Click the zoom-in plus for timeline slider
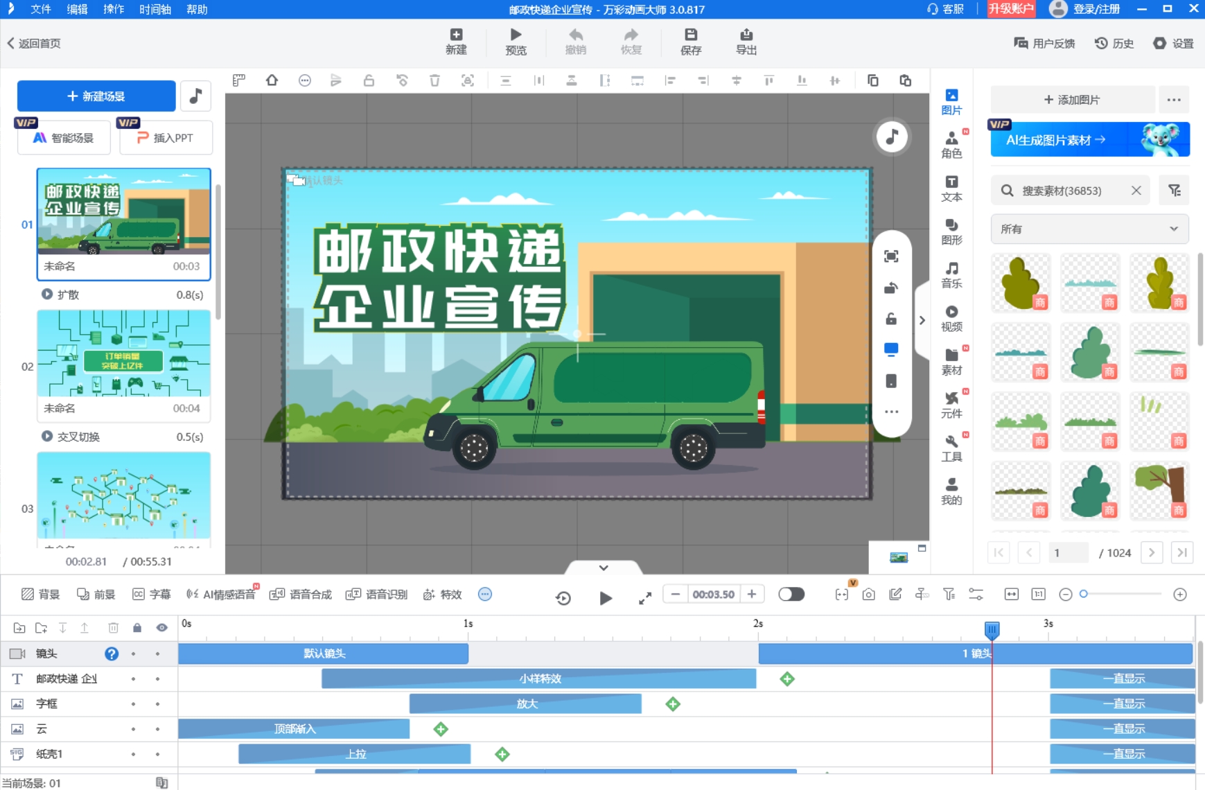 [1180, 595]
